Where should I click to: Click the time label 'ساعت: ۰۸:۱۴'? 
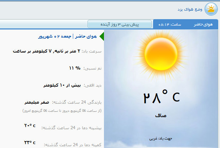pos(170,24)
